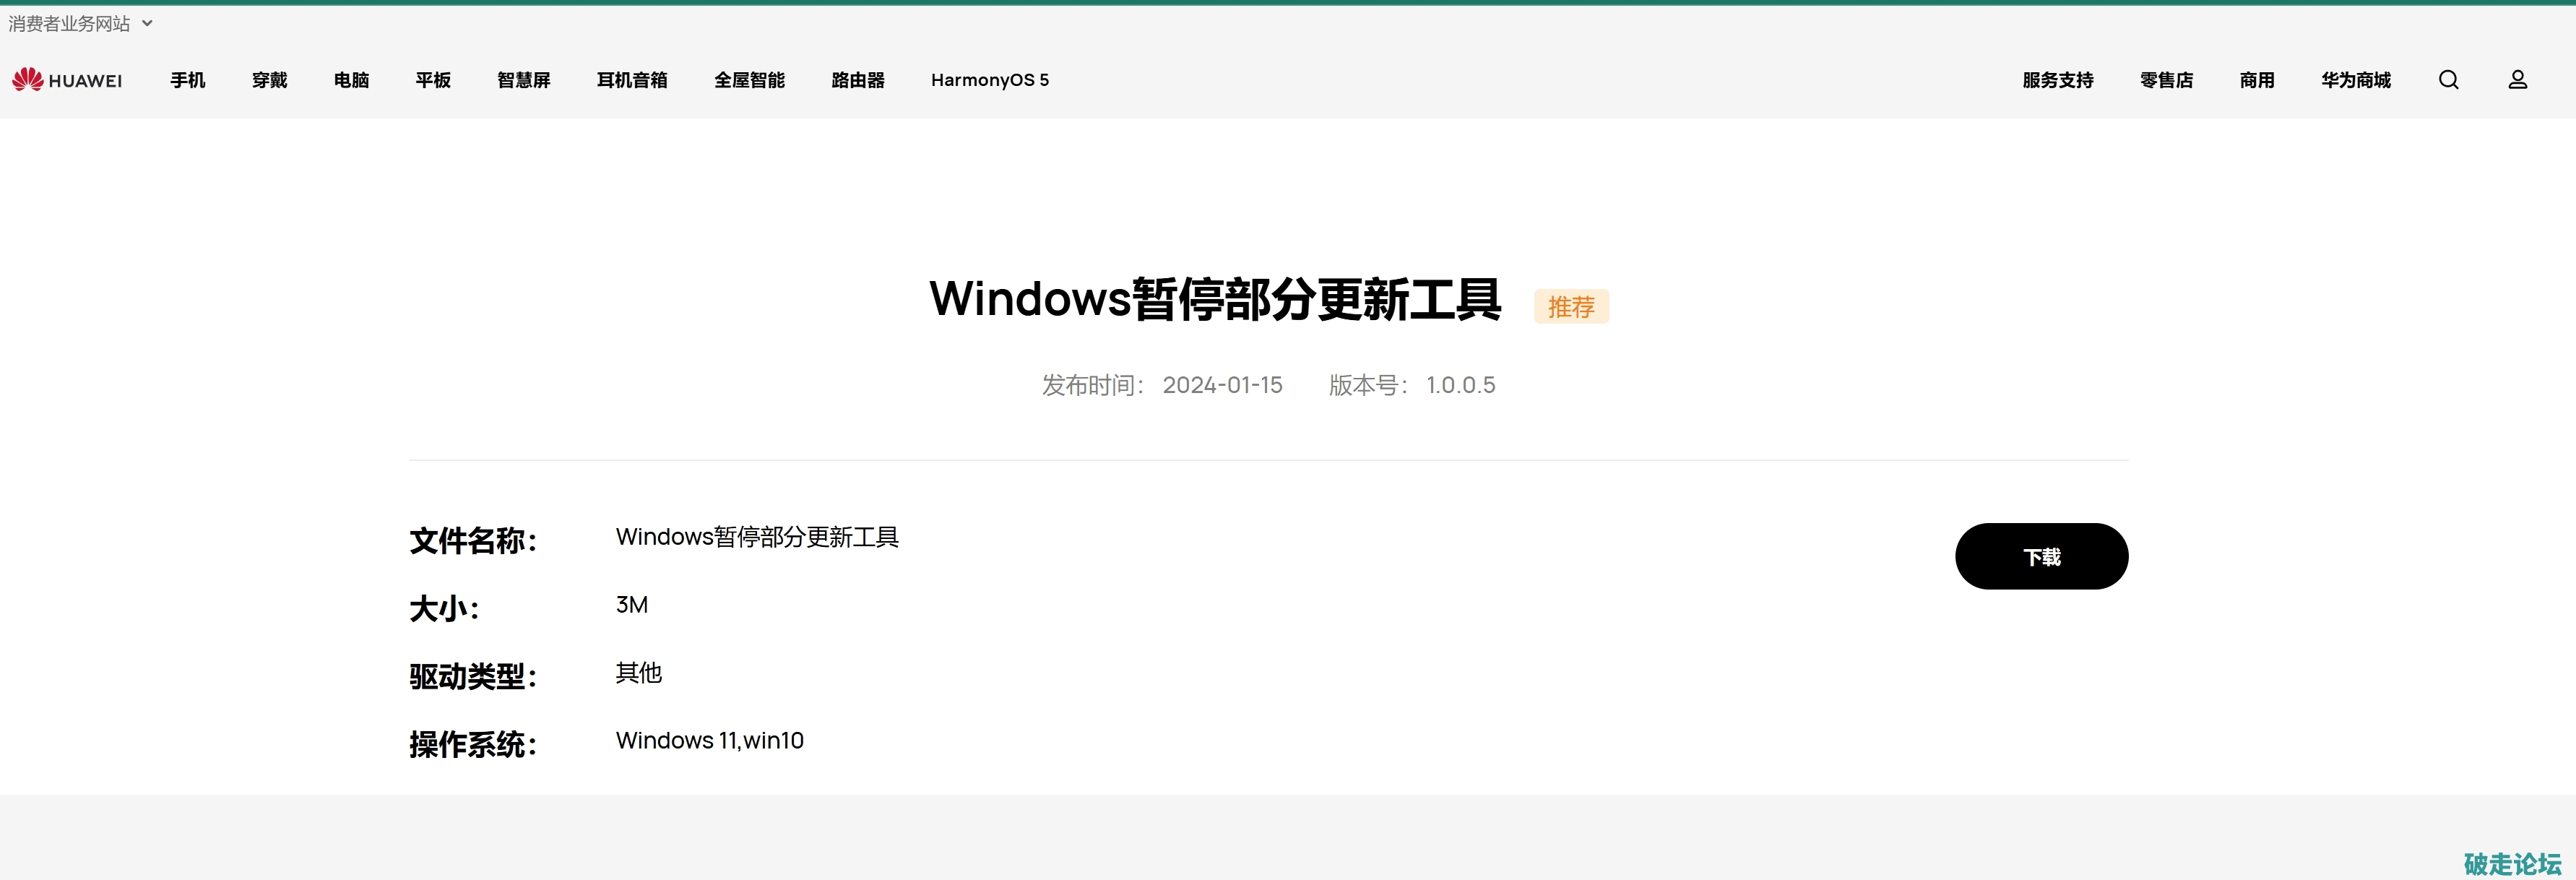This screenshot has width=2576, height=880.
Task: Visit 华为商城 store link
Action: [x=2356, y=80]
